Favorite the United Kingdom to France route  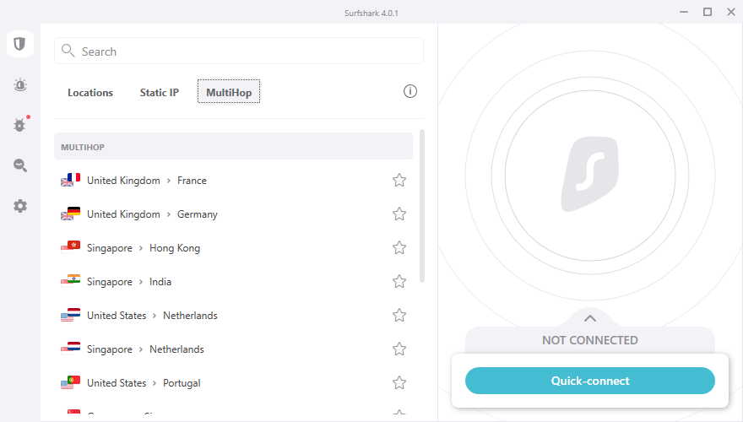pyautogui.click(x=399, y=181)
